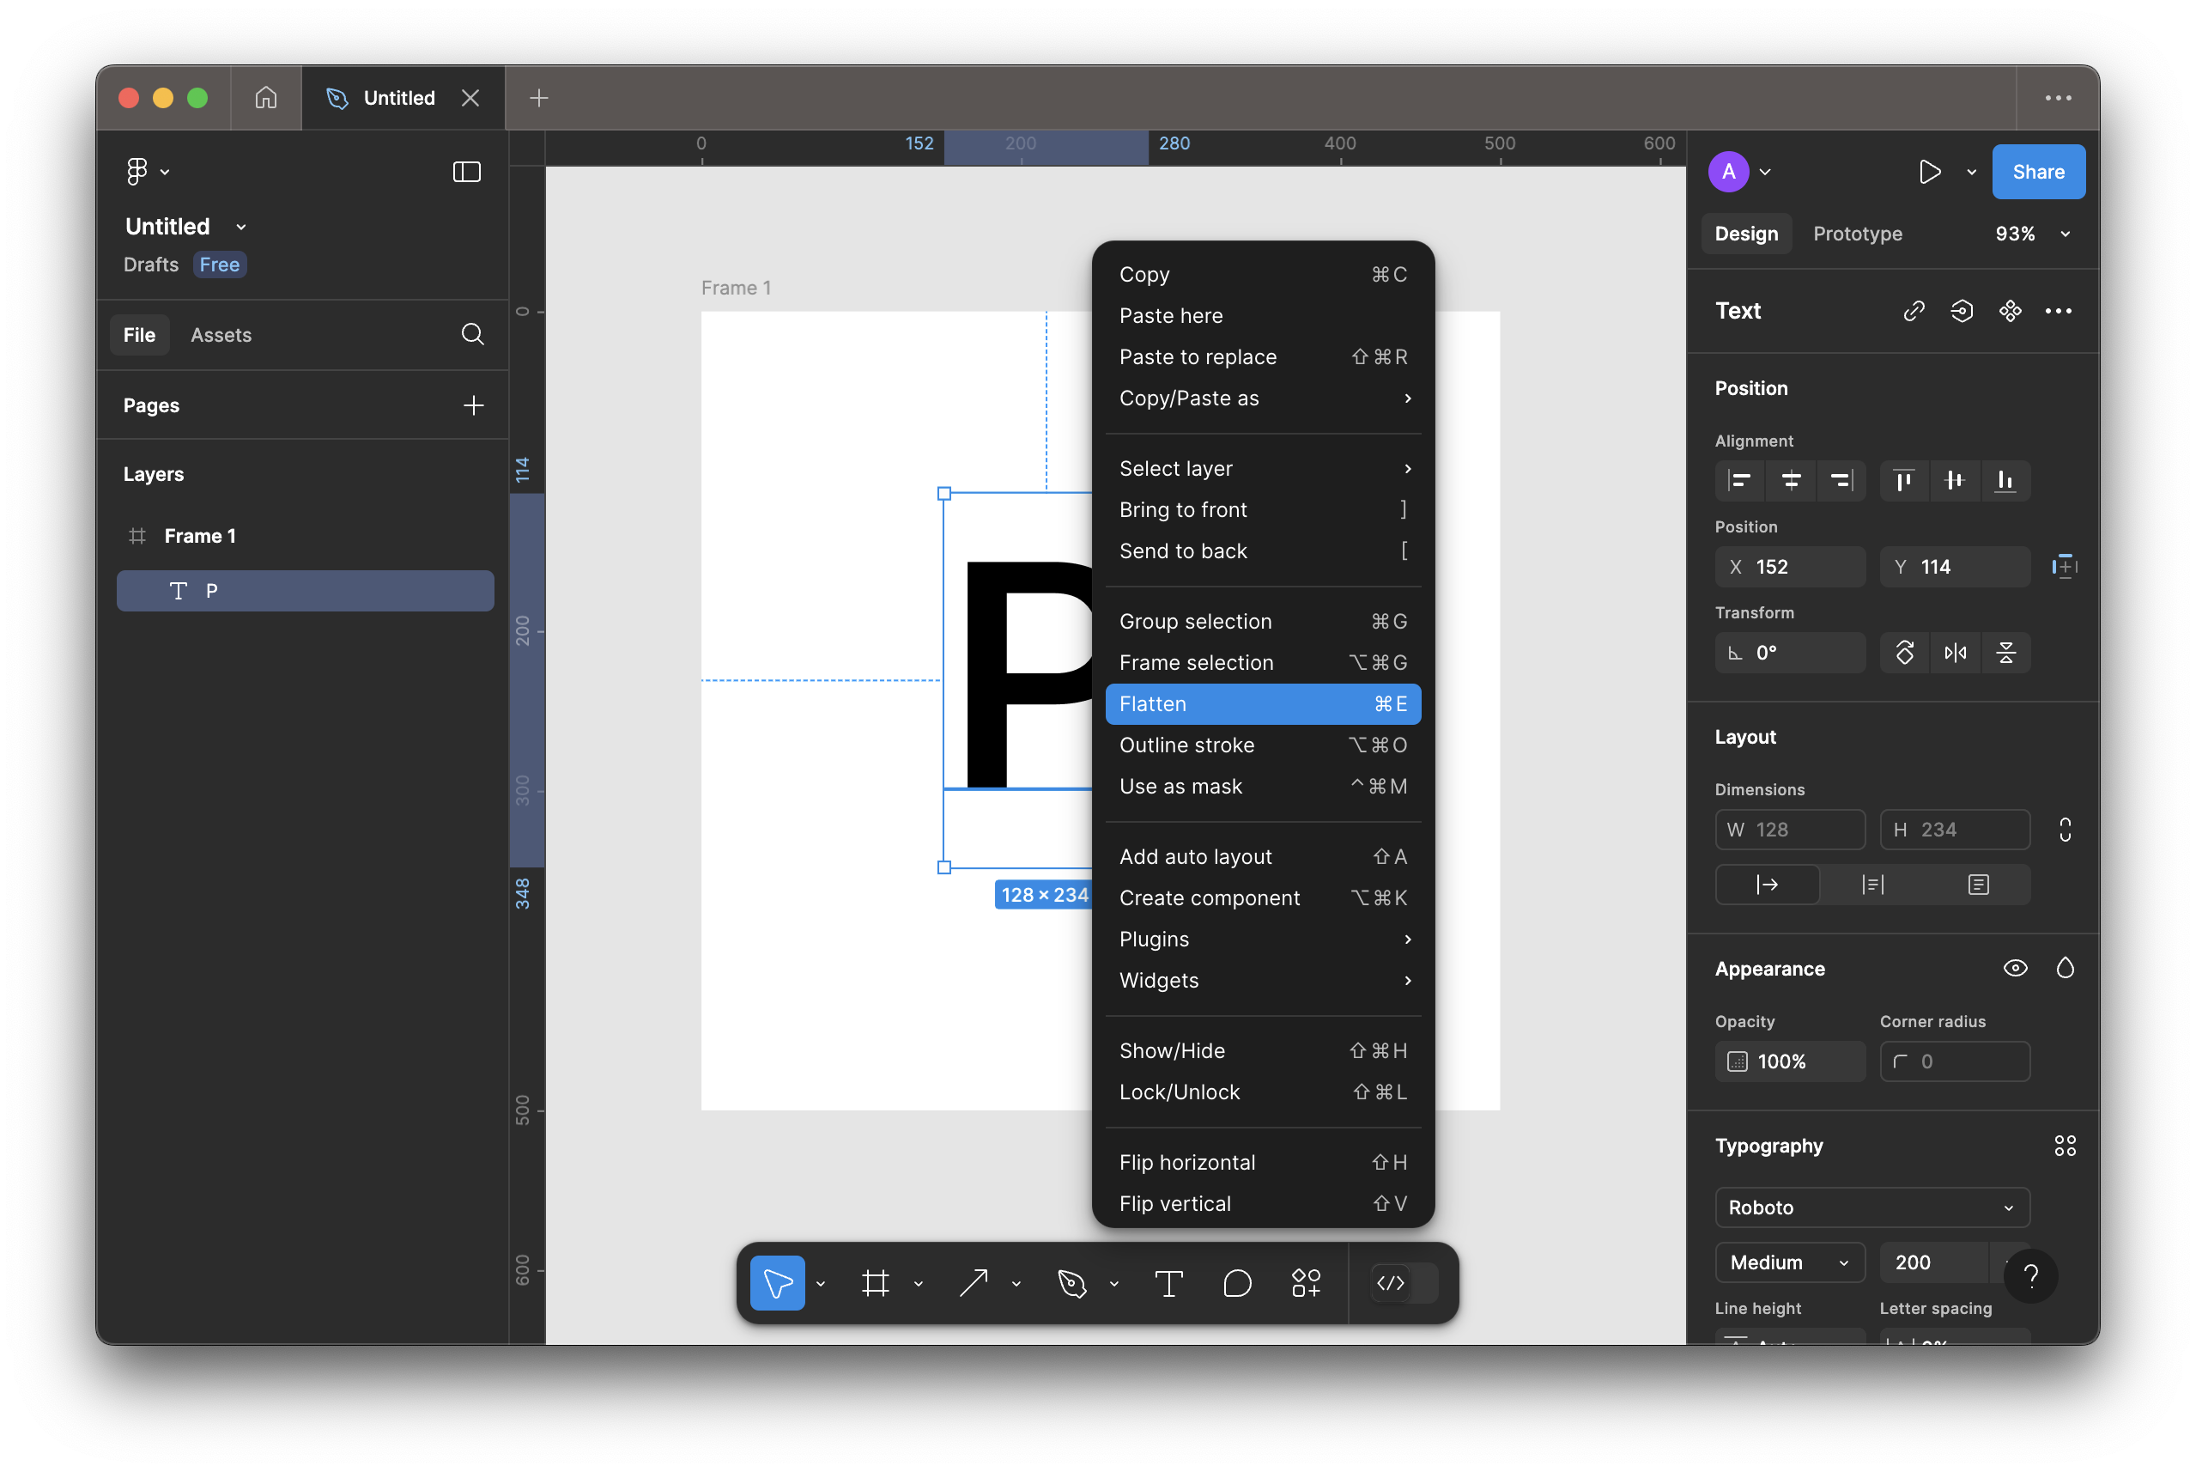Click the rotate 90 degrees icon
The image size is (2196, 1472).
1904,653
